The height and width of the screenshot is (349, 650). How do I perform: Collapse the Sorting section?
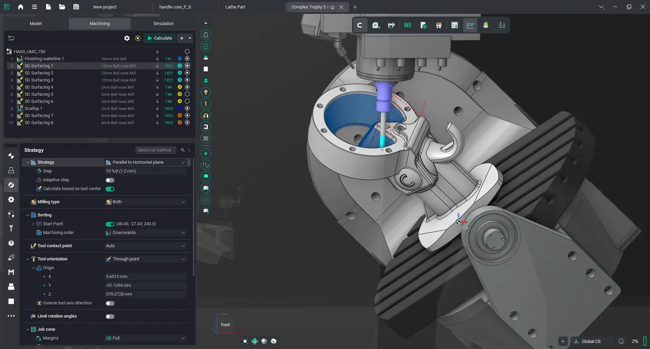pos(28,215)
